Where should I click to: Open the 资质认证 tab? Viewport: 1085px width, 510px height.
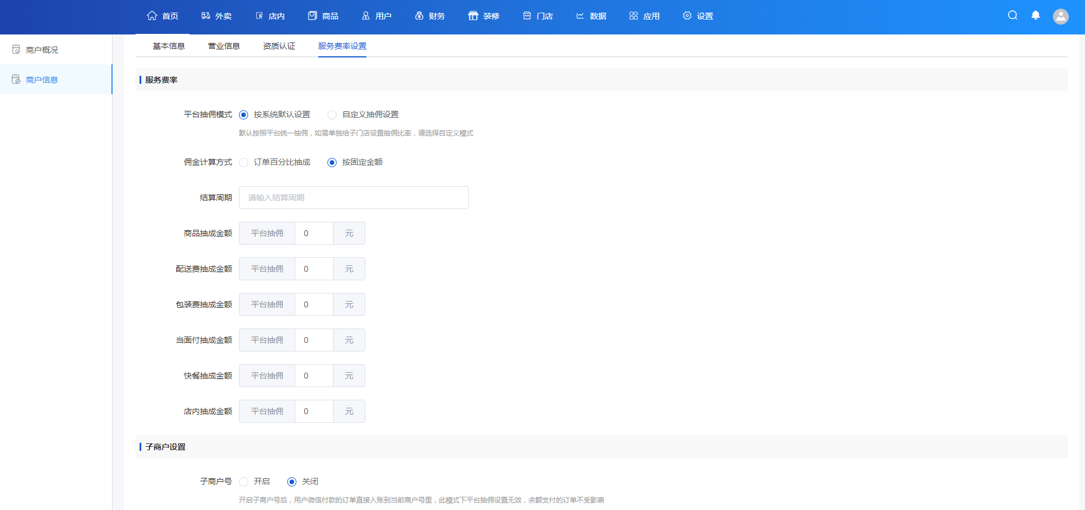coord(279,46)
